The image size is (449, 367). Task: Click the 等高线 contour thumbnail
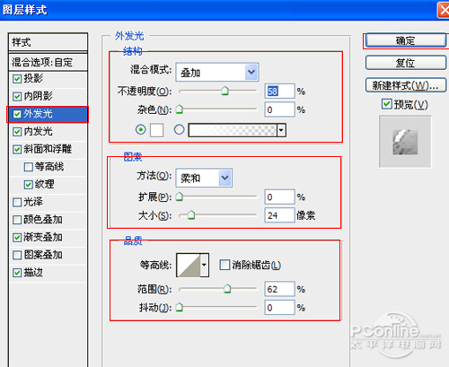tap(189, 265)
